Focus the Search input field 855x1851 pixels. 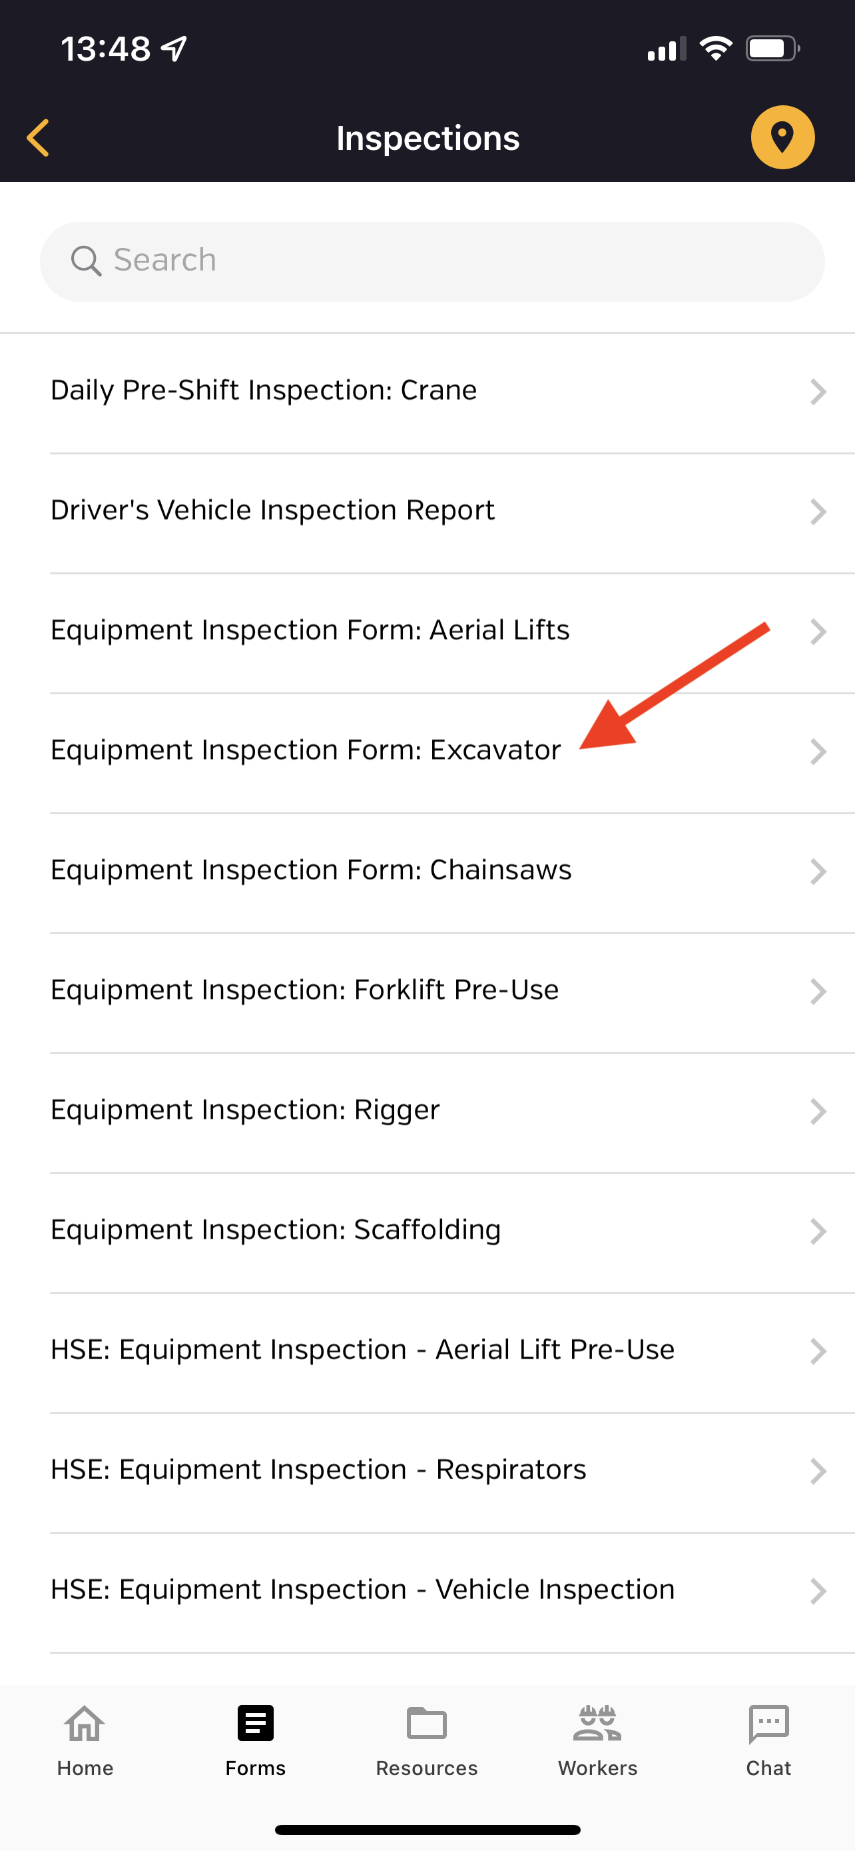coord(432,261)
